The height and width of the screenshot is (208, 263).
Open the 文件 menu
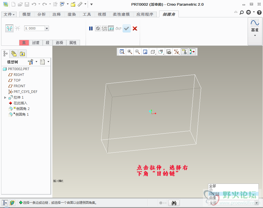[9, 14]
